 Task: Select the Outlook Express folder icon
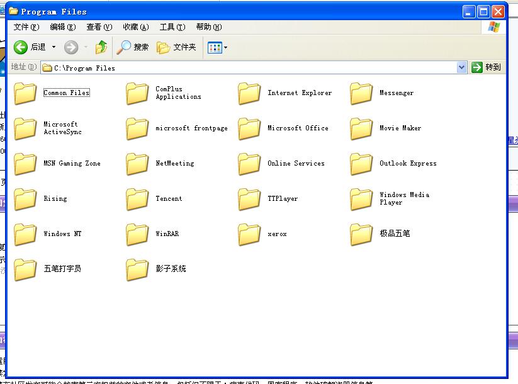click(x=361, y=164)
